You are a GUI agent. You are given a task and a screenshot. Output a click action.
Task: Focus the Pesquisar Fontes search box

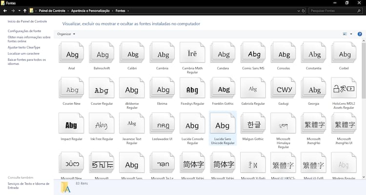coord(335,11)
